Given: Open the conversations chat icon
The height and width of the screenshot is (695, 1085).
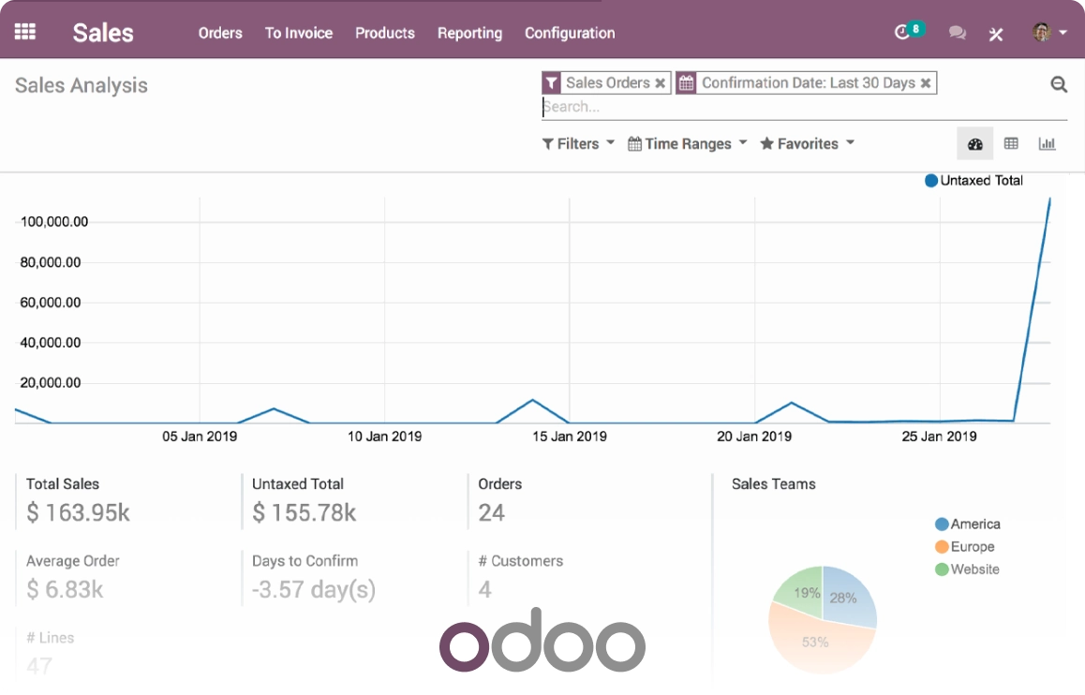Looking at the screenshot, I should click(957, 33).
